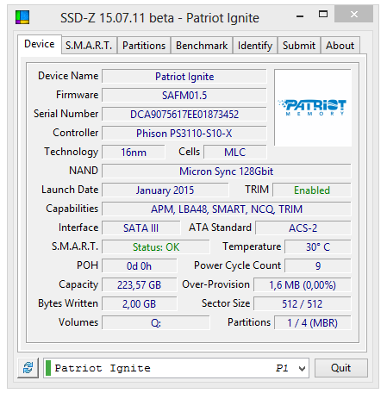
Task: Click the green drive status indicator bar
Action: pyautogui.click(x=48, y=368)
